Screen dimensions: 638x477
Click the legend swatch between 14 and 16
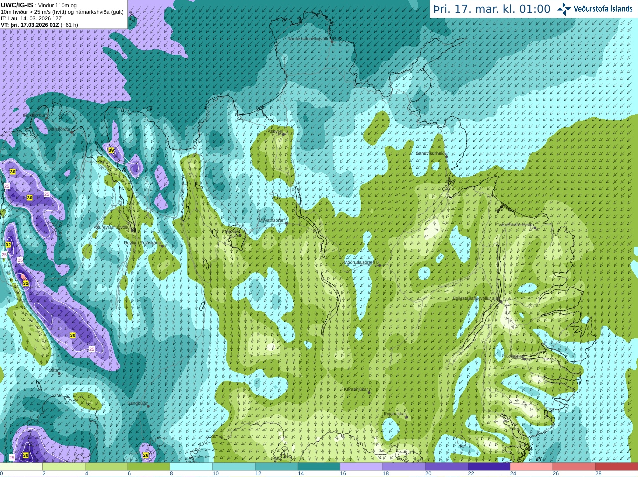click(x=319, y=467)
